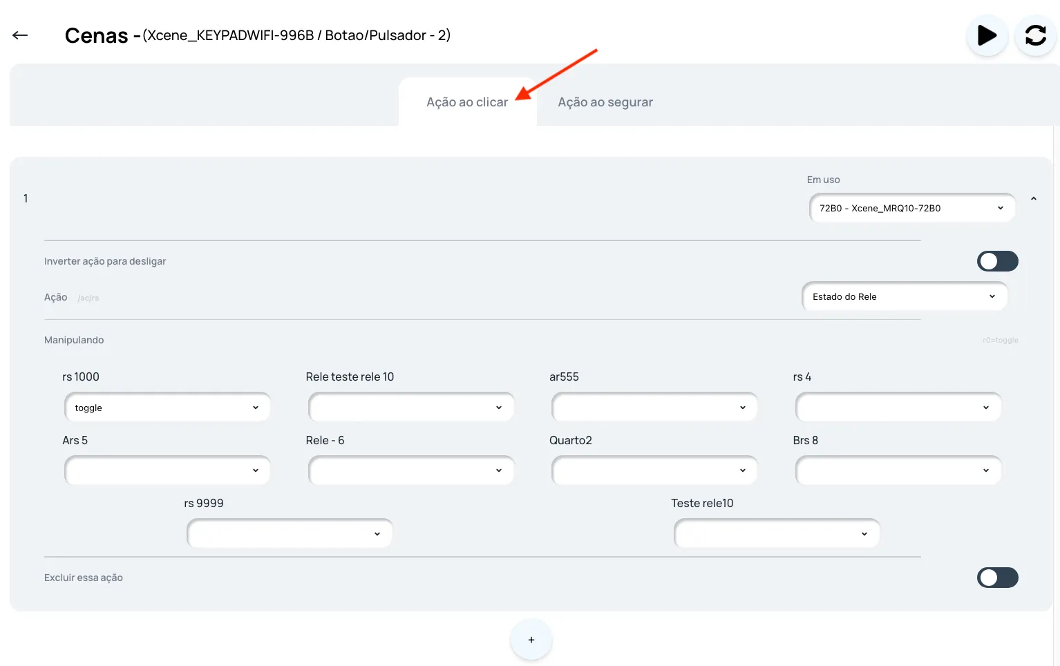Open the rs 9999 dropdown
The height and width of the screenshot is (666, 1060).
[290, 533]
